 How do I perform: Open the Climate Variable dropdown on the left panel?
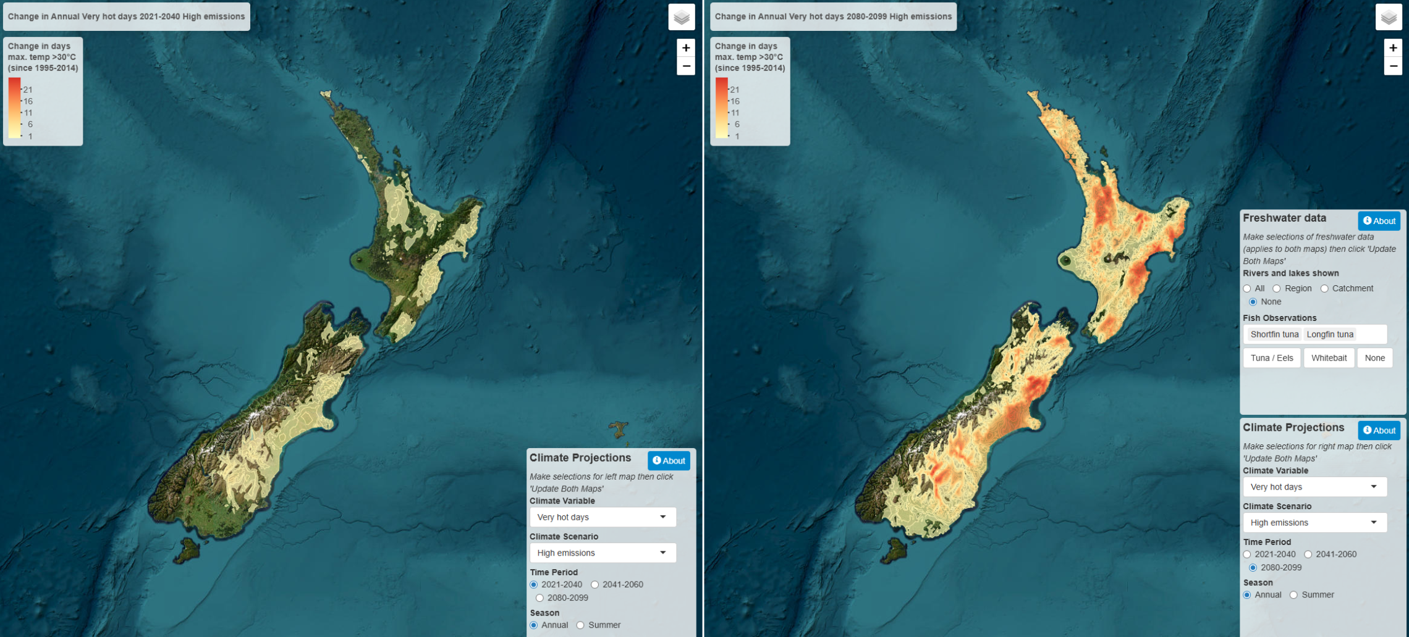[x=603, y=517]
